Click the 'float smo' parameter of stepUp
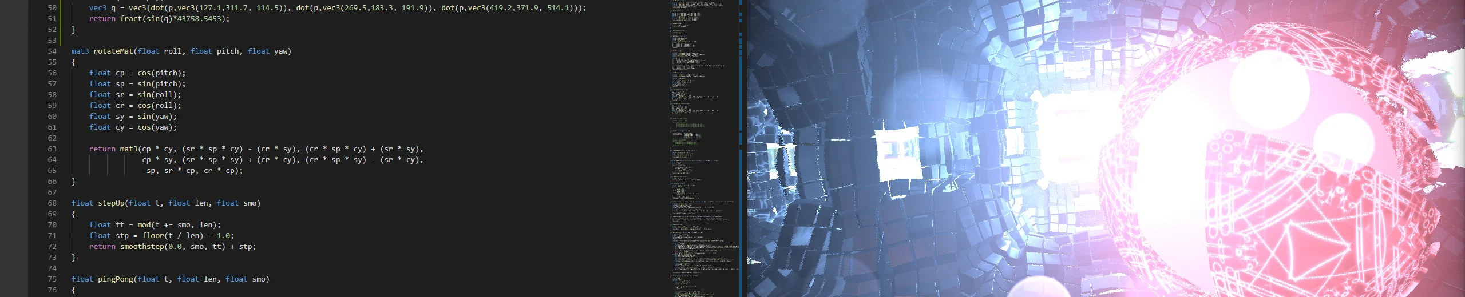 pos(236,203)
